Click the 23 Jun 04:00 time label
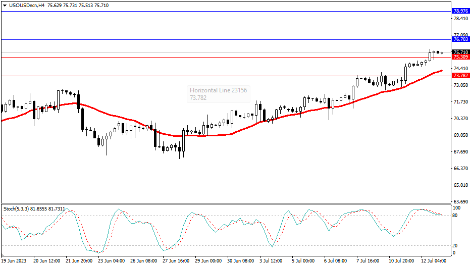 (x=112, y=261)
